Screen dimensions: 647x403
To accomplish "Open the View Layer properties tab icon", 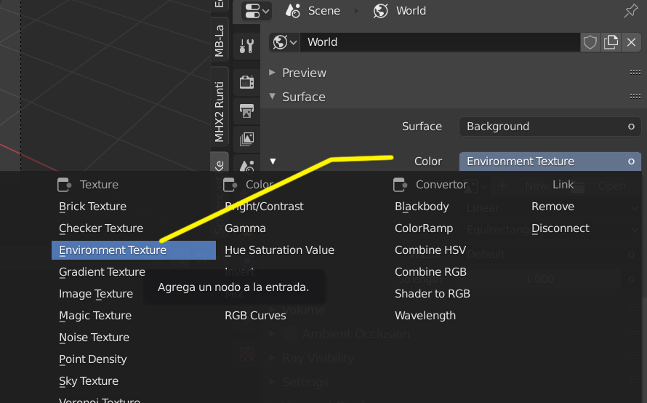I will 247,138.
